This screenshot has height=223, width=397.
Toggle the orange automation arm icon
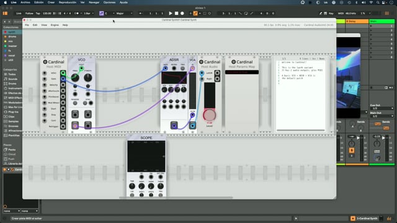pyautogui.click(x=195, y=14)
